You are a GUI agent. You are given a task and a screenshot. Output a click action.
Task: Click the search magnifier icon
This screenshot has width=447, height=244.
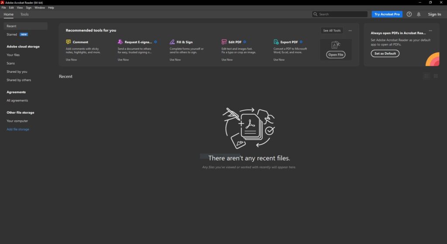coord(315,14)
